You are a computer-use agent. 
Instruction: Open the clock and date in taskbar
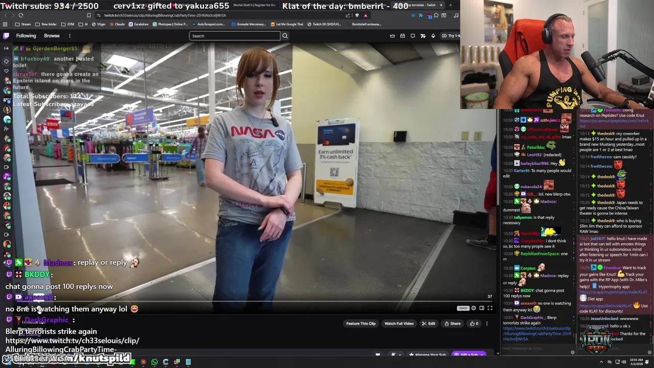pyautogui.click(x=637, y=362)
